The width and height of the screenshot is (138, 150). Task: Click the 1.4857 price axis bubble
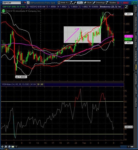[x=129, y=43]
